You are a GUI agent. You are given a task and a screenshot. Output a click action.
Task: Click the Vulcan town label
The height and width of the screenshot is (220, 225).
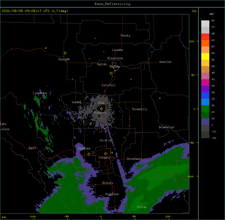point(142,207)
